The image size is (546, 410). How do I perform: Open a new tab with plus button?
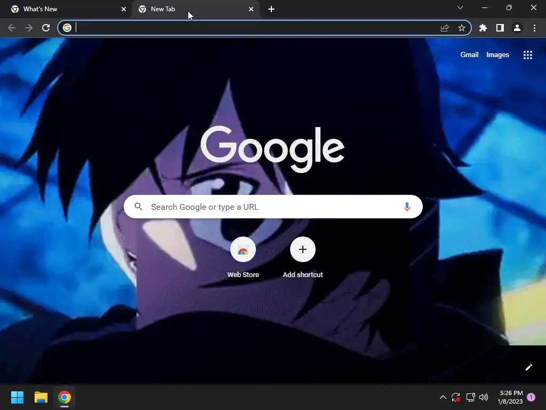click(x=271, y=9)
